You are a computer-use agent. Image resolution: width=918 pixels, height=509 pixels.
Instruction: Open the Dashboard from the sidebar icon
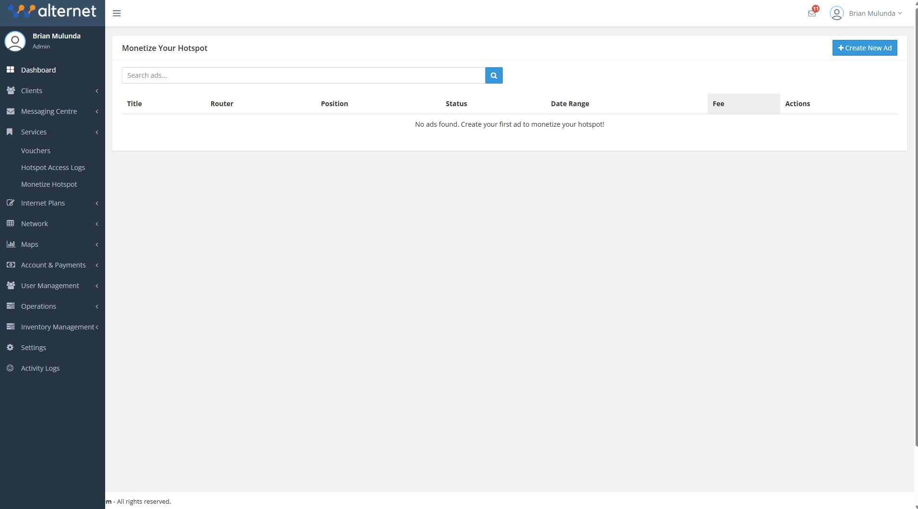(x=11, y=70)
